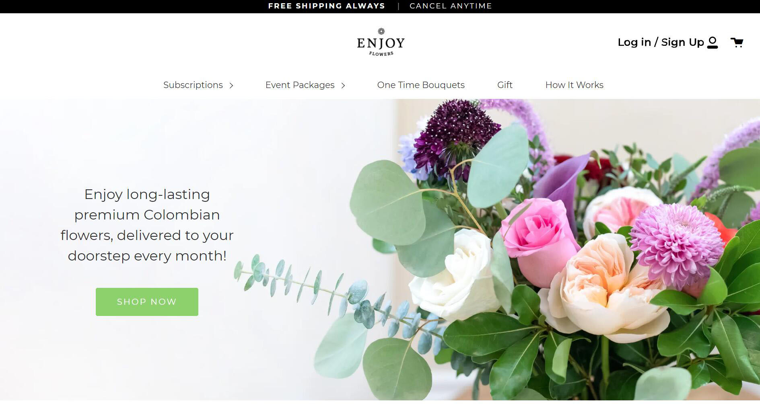The height and width of the screenshot is (404, 760).
Task: Open the Event Packages menu
Action: tap(300, 85)
